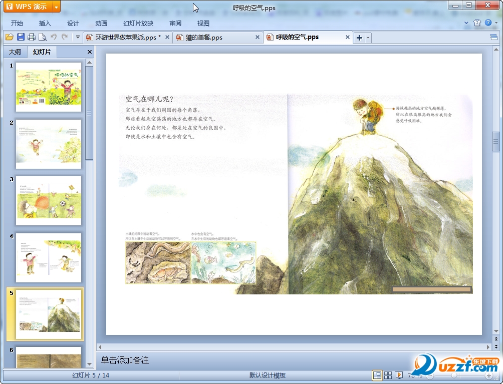
Task: Click the slide view vertical scroll handle
Action: 496,141
